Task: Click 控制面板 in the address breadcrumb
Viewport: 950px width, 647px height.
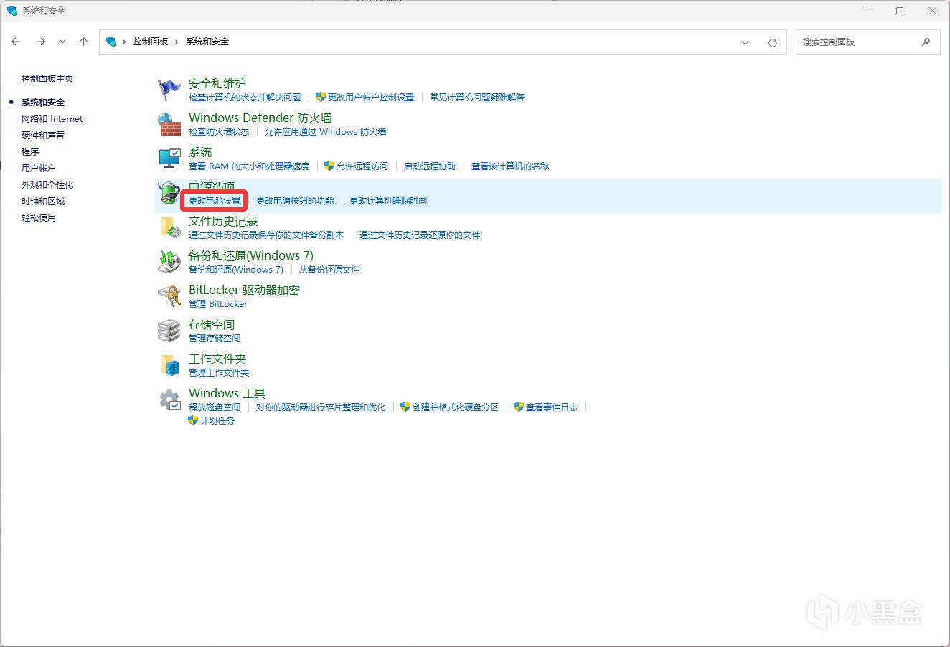Action: click(151, 42)
